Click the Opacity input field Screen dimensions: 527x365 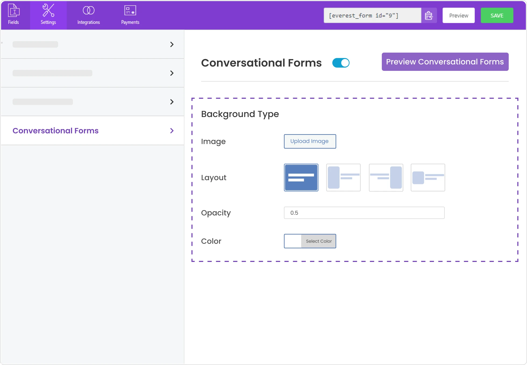pos(364,213)
